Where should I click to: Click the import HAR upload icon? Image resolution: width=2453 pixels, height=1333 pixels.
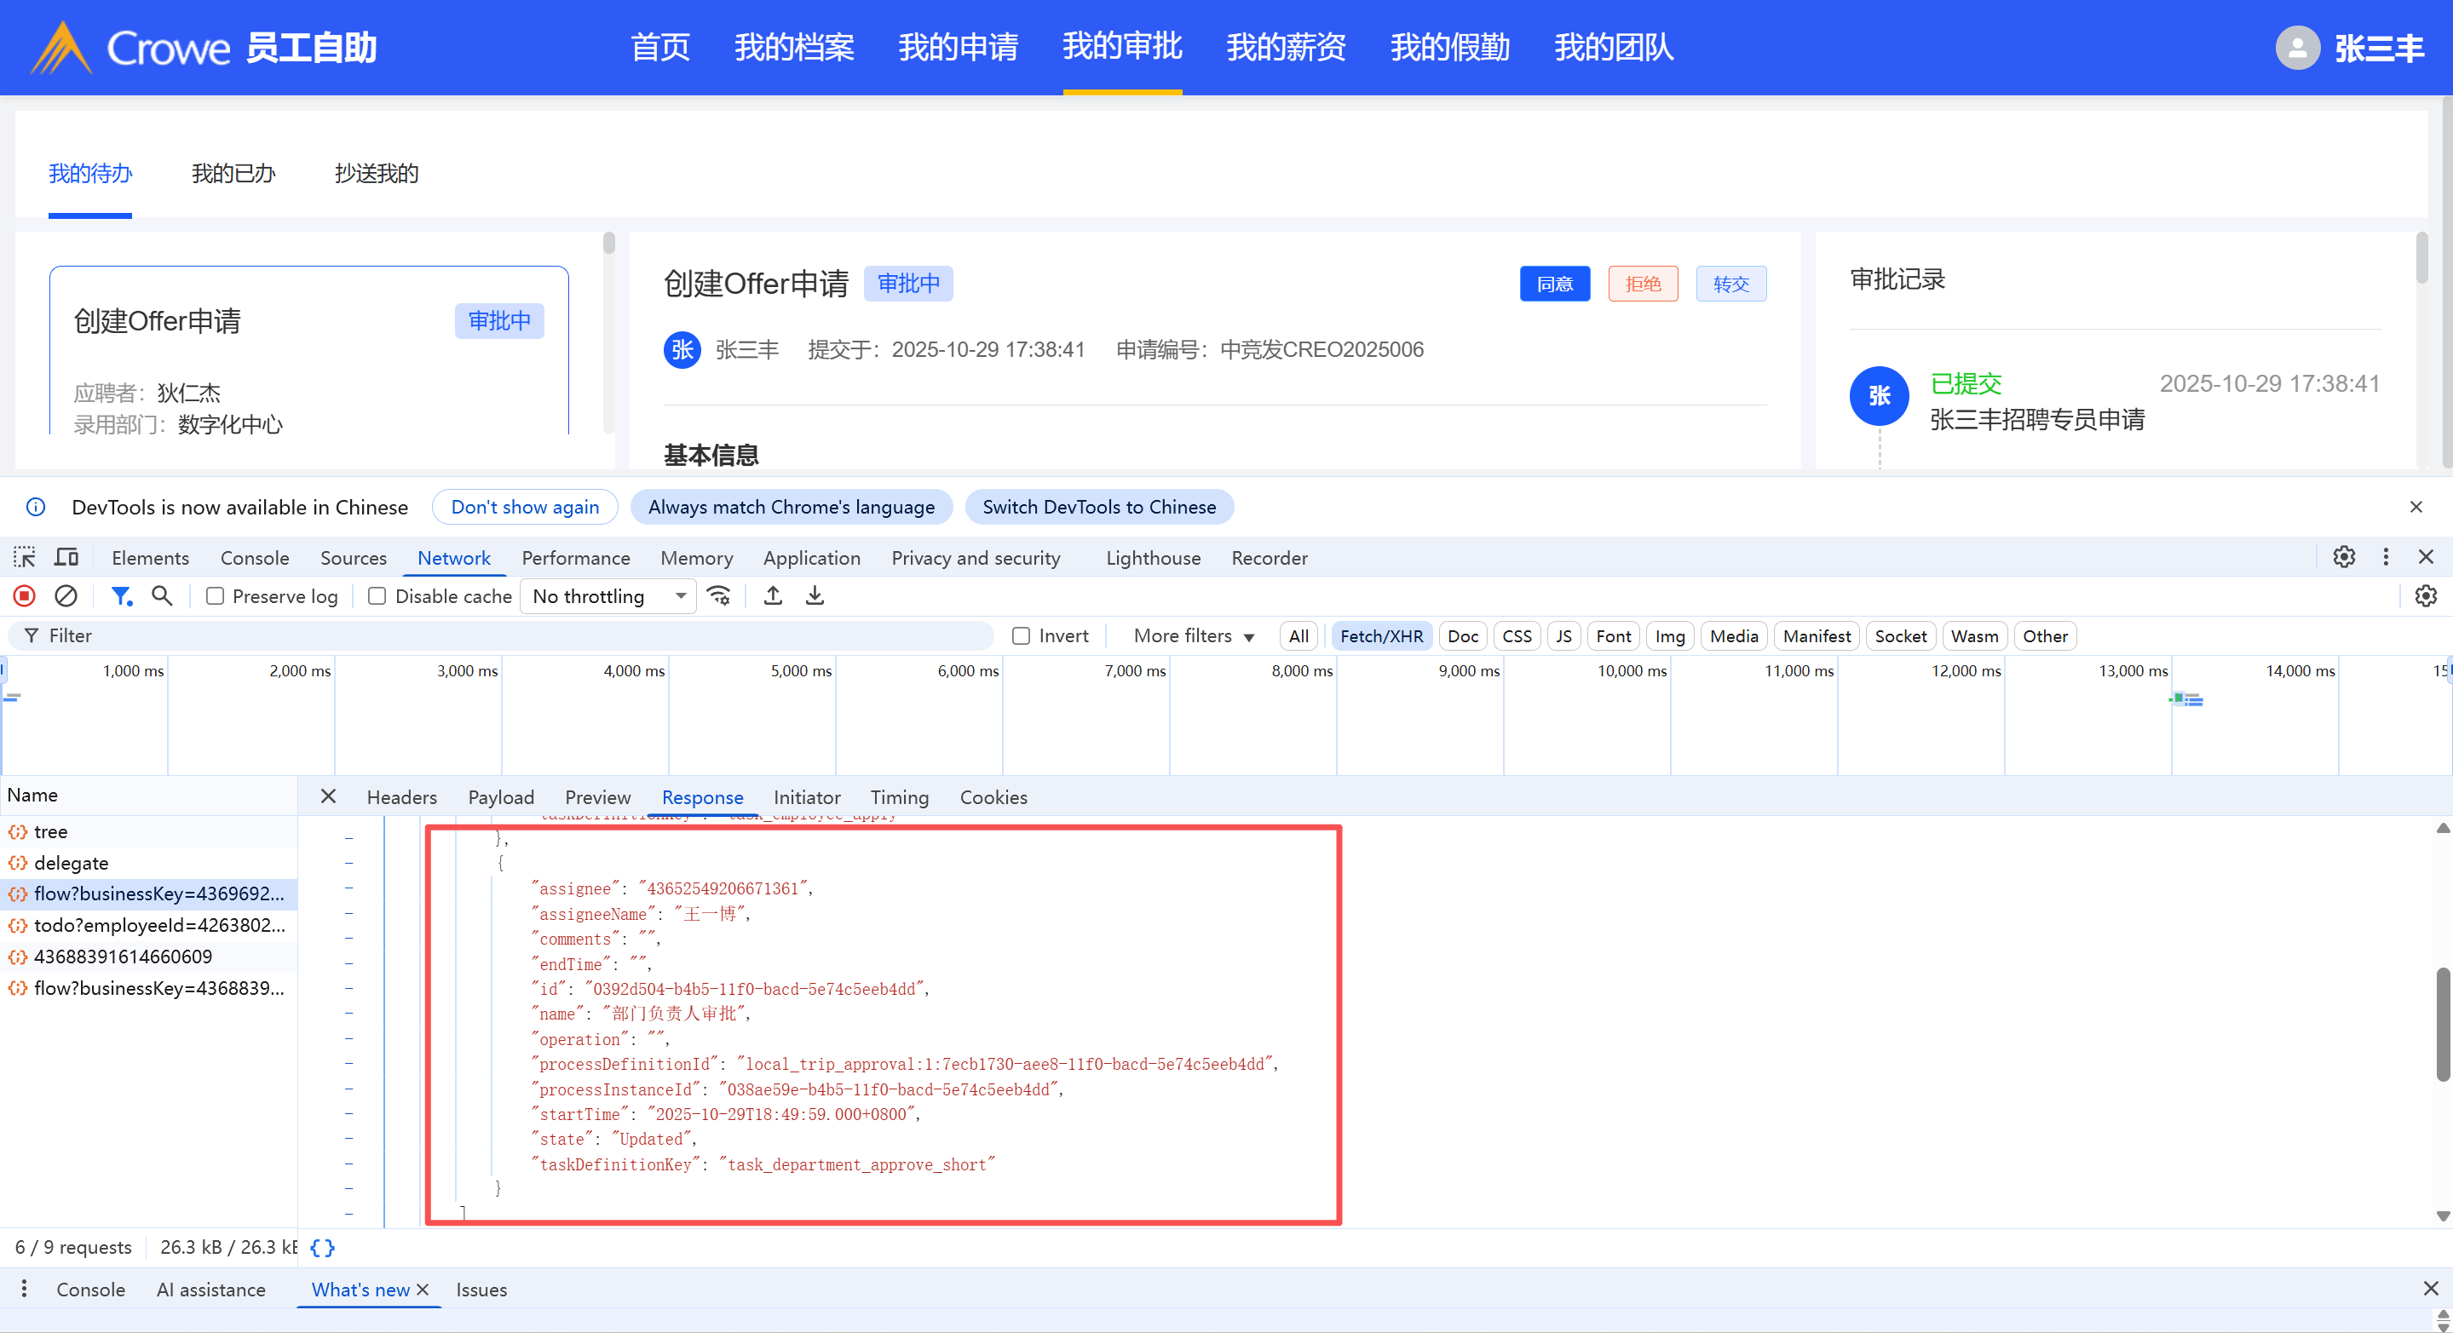[x=774, y=596]
